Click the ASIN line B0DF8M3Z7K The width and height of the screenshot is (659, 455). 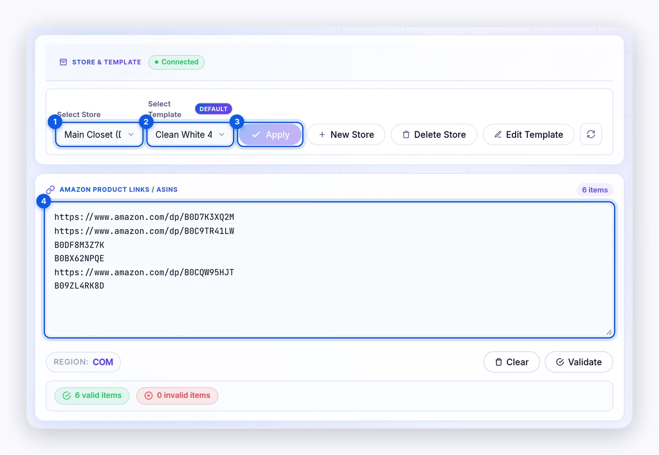coord(79,245)
